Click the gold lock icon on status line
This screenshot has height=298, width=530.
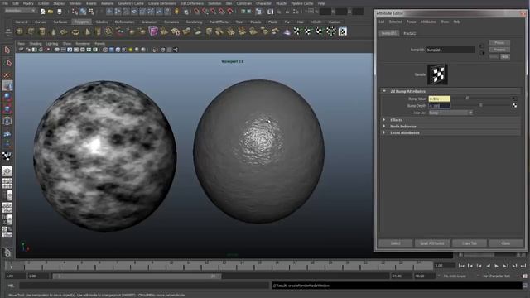(x=176, y=12)
